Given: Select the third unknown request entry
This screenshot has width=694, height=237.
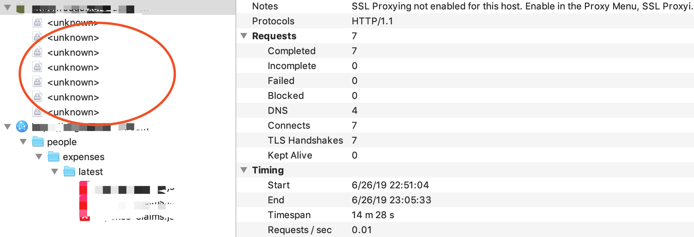Looking at the screenshot, I should (x=73, y=53).
